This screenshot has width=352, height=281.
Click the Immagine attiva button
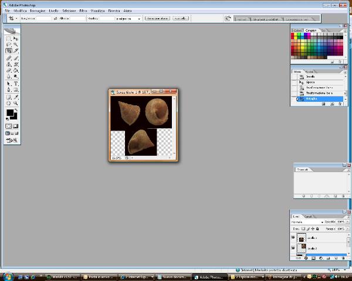157,18
